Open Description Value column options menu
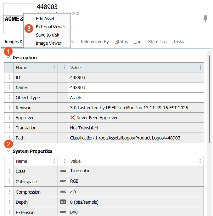213x216 pixels. coord(200,67)
